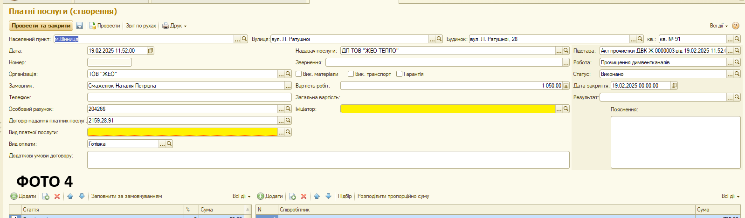Image resolution: width=745 pixels, height=218 pixels.
Task: Open Всі дії menu at top right
Action: click(x=718, y=26)
